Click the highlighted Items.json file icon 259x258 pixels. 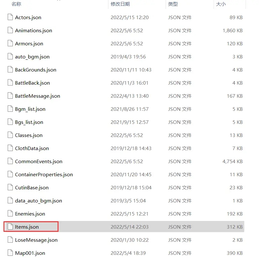[10, 226]
